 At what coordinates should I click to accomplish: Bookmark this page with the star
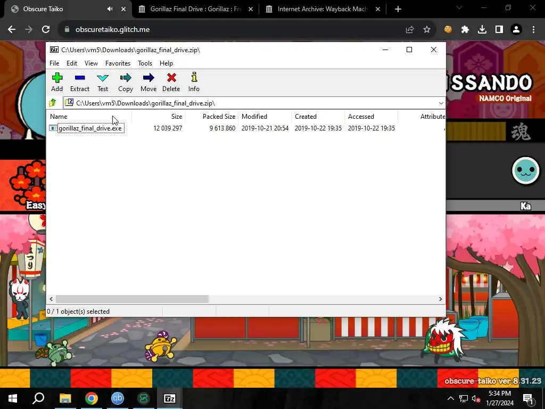(427, 30)
